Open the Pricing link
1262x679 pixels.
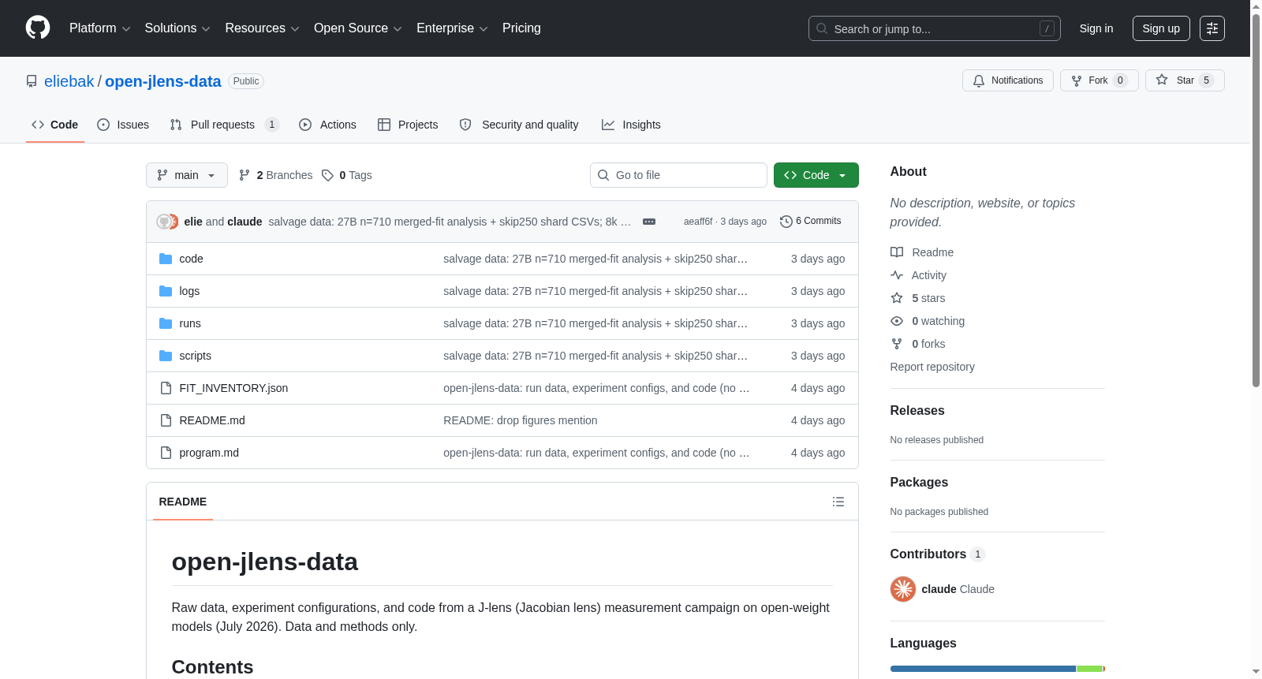tap(521, 28)
